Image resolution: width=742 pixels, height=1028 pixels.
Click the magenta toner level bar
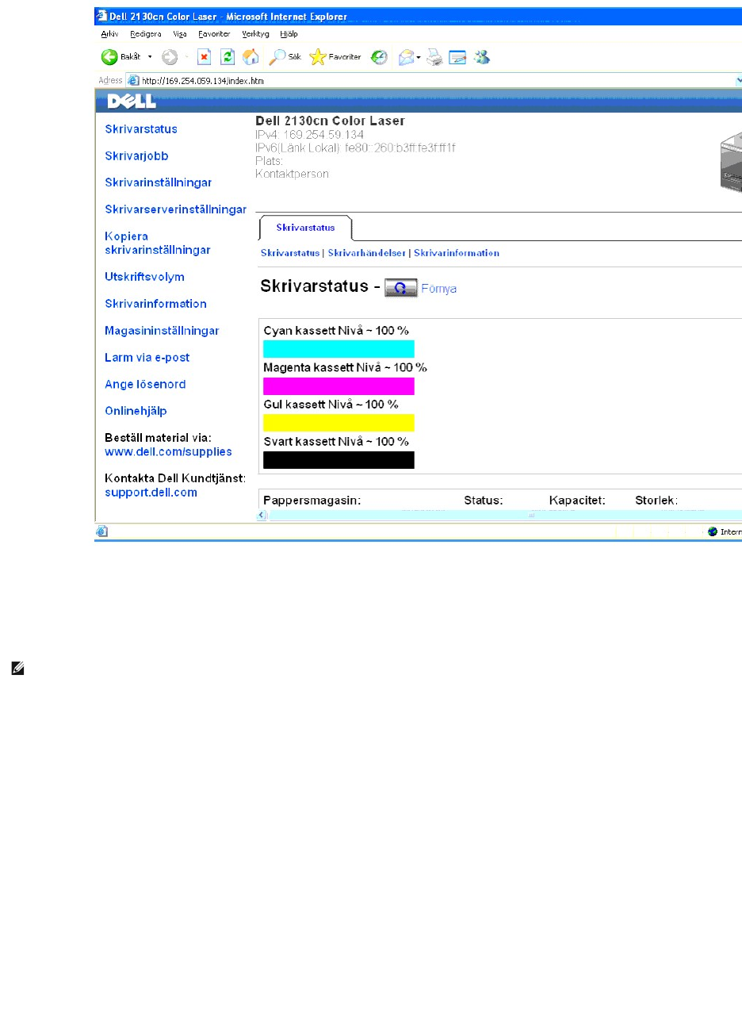point(338,386)
